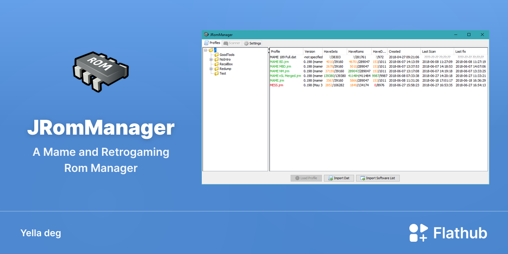The width and height of the screenshot is (508, 254).
Task: Sort by the Created column header
Action: pos(404,51)
